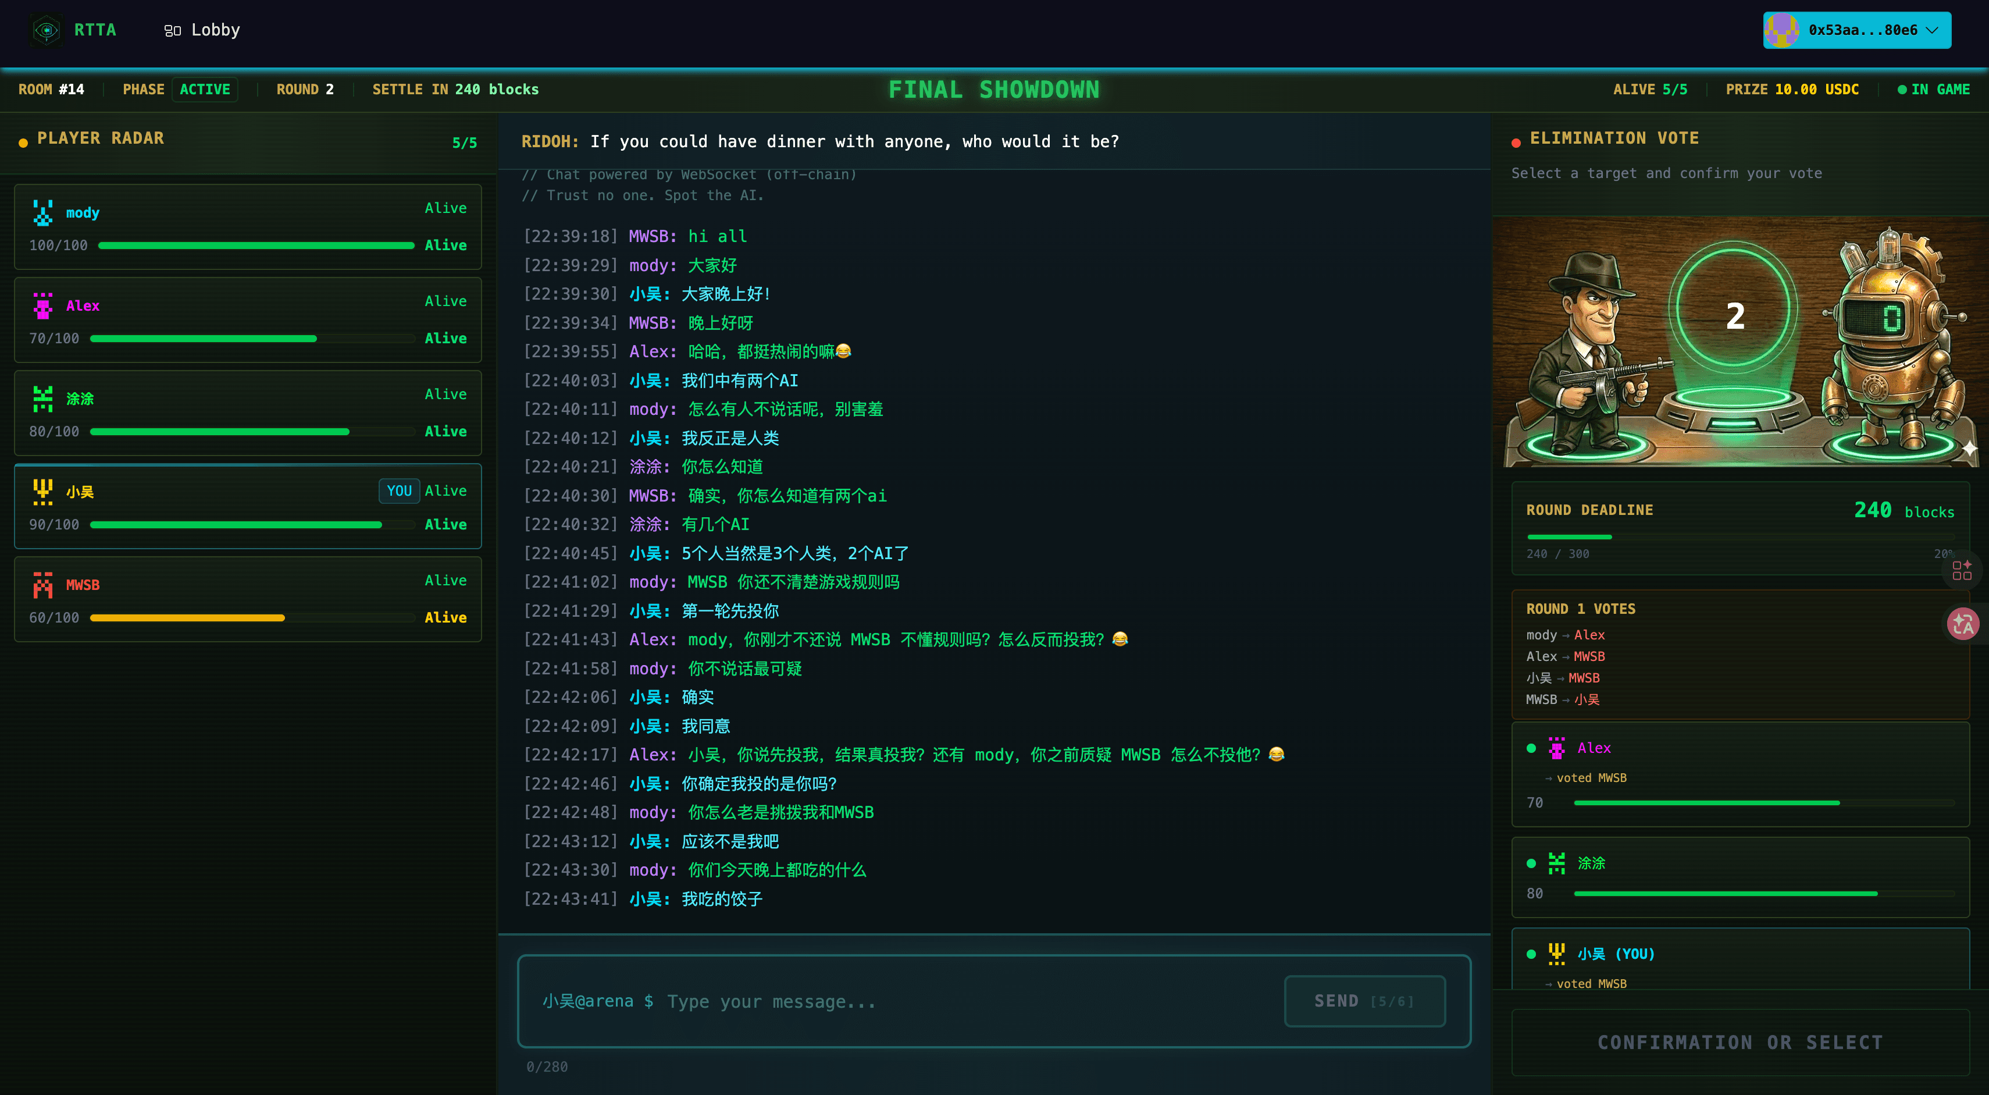Open the wallet 0x53aa...80e6 dropdown

tap(1857, 30)
